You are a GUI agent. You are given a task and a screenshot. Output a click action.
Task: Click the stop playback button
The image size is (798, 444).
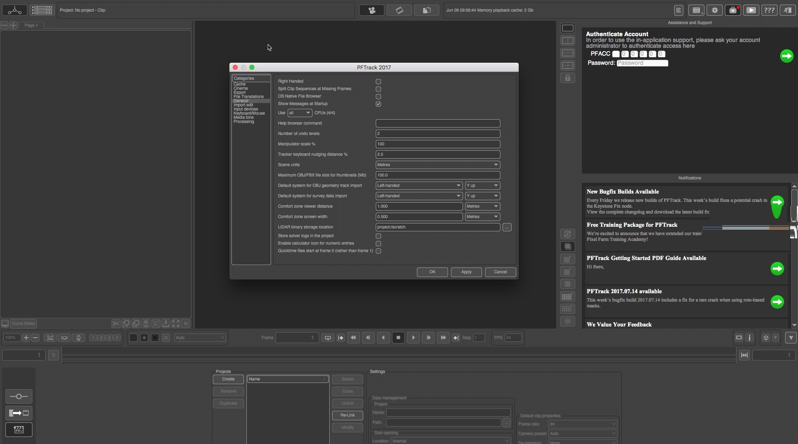pos(398,338)
